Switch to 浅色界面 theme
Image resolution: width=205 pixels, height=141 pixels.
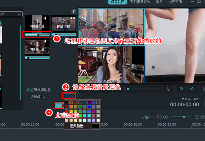click(175, 2)
